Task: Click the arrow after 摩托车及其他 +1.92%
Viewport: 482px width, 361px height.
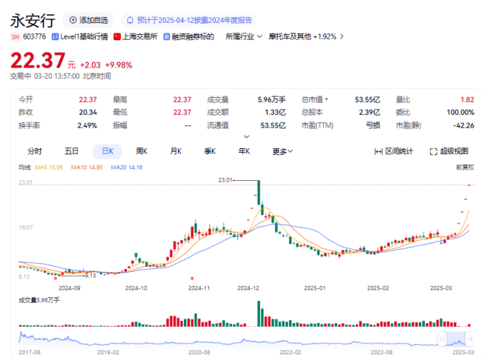Action: 342,37
